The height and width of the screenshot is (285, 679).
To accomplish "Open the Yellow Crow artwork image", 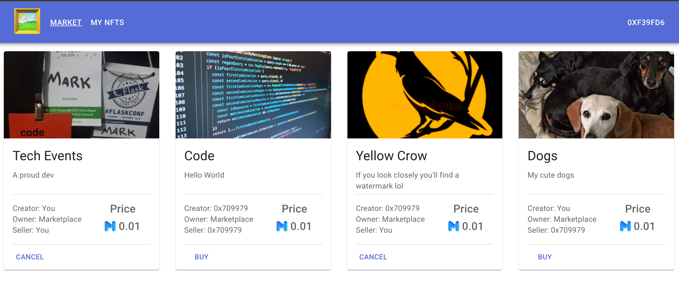I will coord(425,95).
